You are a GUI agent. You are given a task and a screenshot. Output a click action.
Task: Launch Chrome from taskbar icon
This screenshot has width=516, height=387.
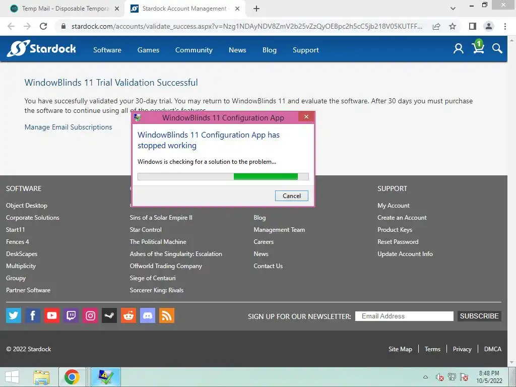coord(72,377)
